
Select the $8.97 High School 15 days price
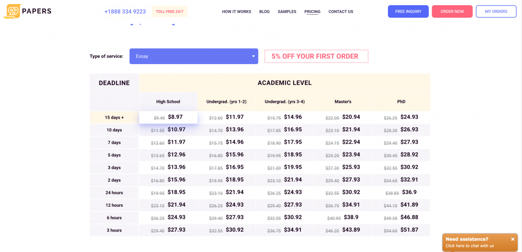coord(168,117)
